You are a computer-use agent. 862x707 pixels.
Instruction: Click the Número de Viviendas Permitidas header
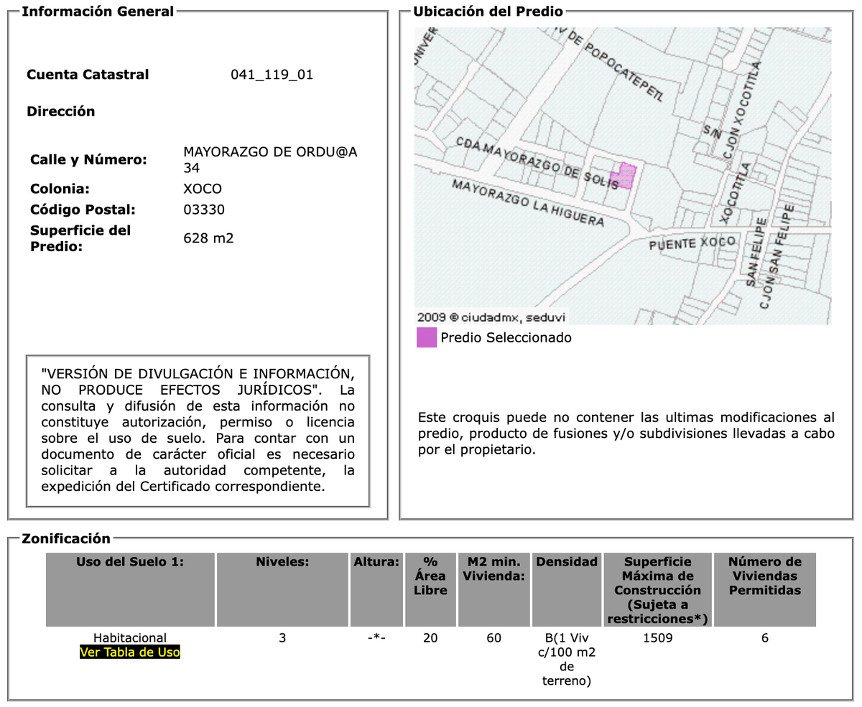pyautogui.click(x=765, y=589)
